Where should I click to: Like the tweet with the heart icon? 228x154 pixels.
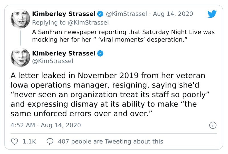coord(14,141)
